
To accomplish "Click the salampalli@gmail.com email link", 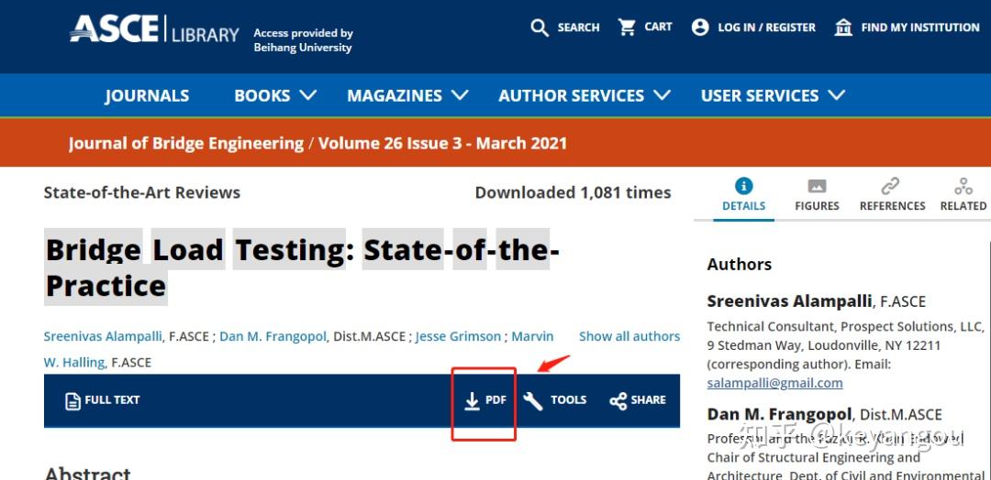I will pos(774,383).
